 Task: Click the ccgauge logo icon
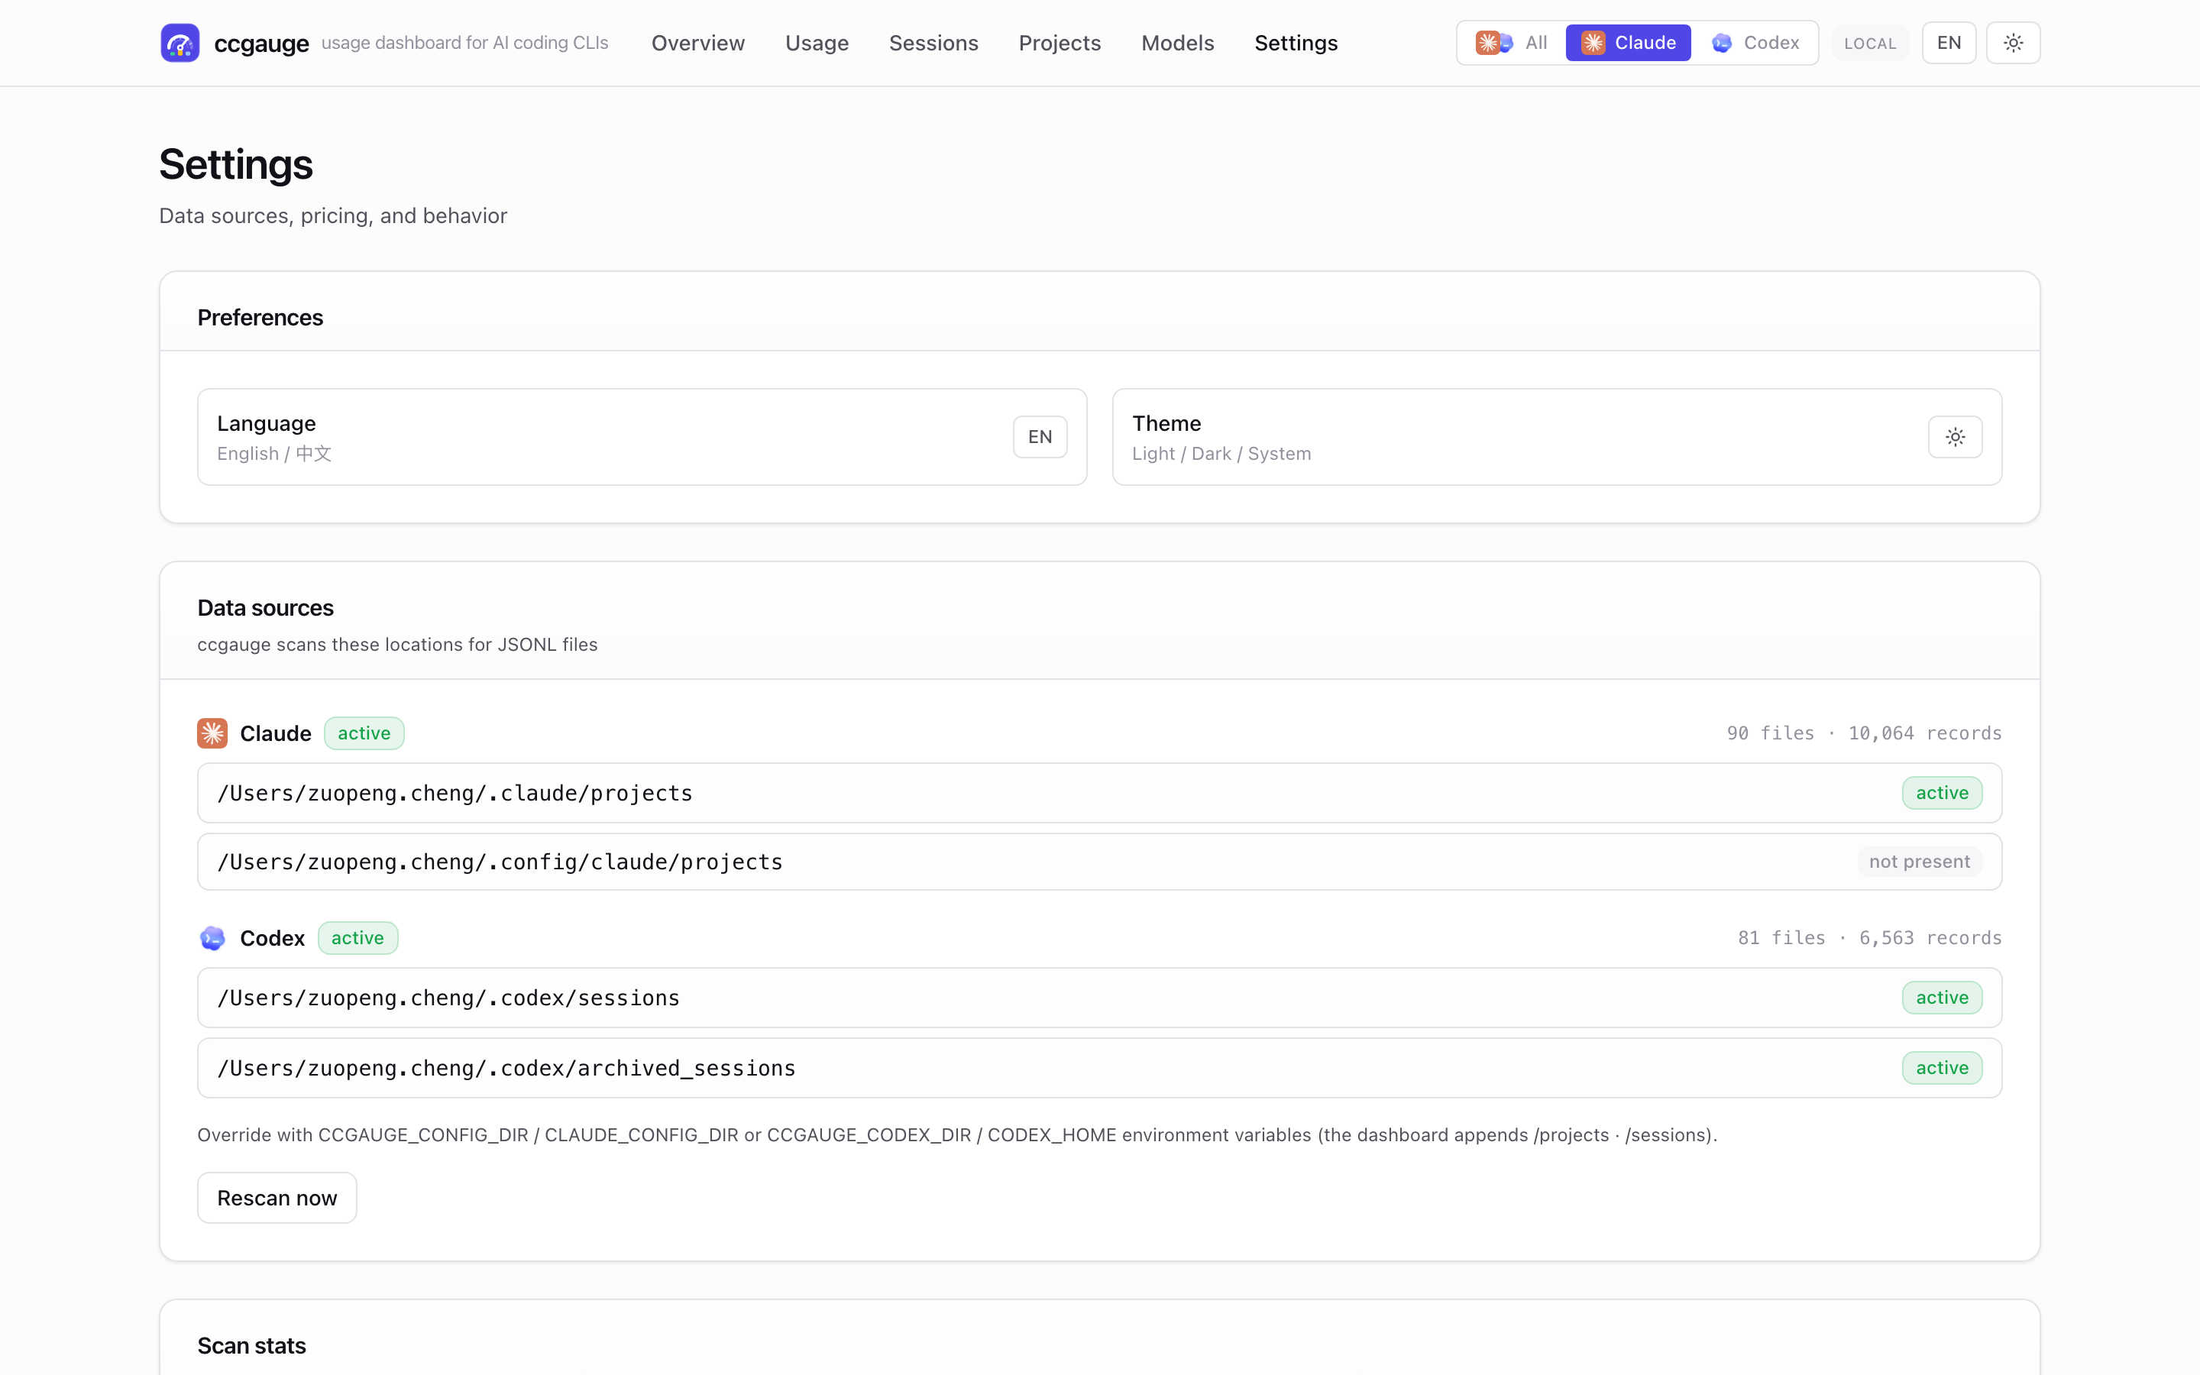pyautogui.click(x=180, y=43)
